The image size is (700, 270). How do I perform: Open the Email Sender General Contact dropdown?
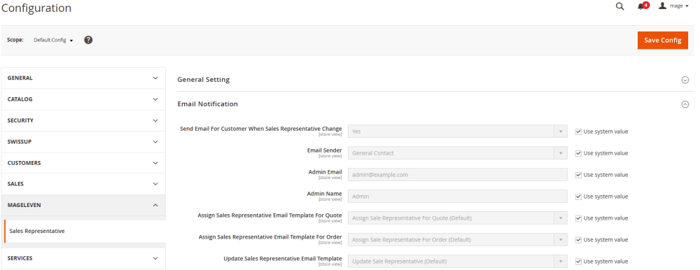(458, 153)
